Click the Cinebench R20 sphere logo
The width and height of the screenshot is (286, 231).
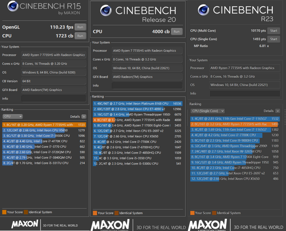(106, 11)
